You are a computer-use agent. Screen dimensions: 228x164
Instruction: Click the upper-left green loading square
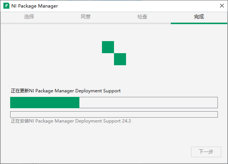tap(108, 47)
